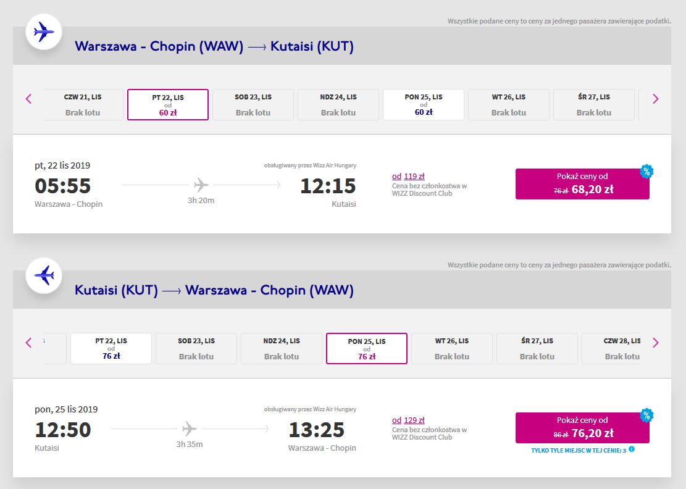Click the return flight airplane icon
The width and height of the screenshot is (686, 489).
(x=44, y=275)
